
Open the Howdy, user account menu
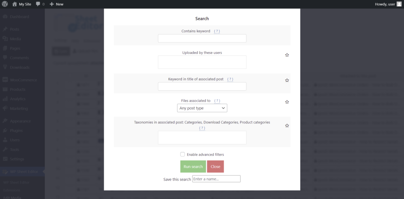385,4
